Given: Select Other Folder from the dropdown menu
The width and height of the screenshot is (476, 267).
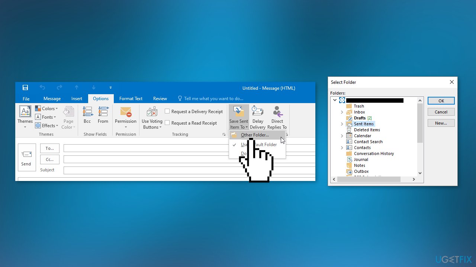Looking at the screenshot, I should click(x=254, y=135).
